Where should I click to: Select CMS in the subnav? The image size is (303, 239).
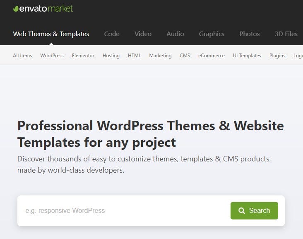185,56
